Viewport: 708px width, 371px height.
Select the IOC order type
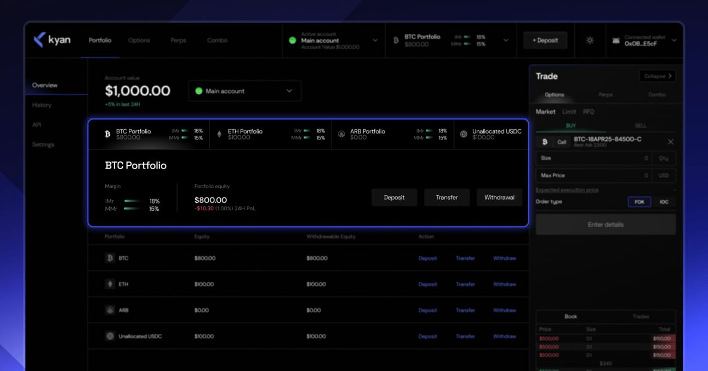pos(664,202)
